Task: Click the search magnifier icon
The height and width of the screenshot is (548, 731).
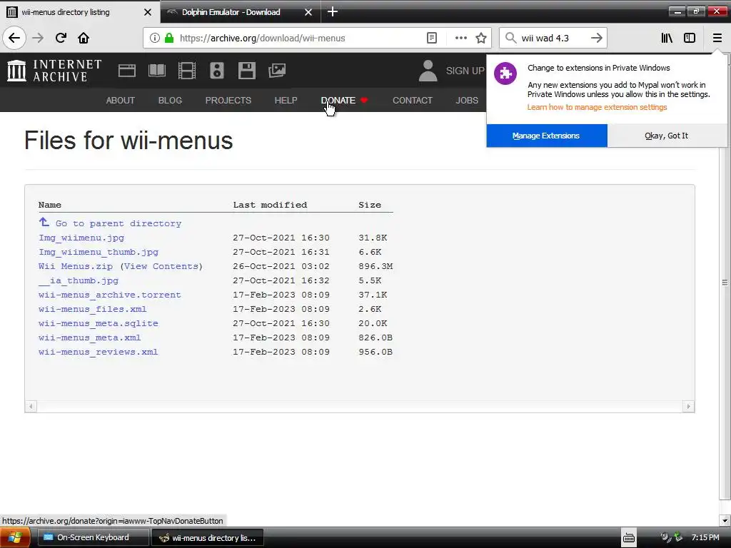Action: [x=511, y=39]
